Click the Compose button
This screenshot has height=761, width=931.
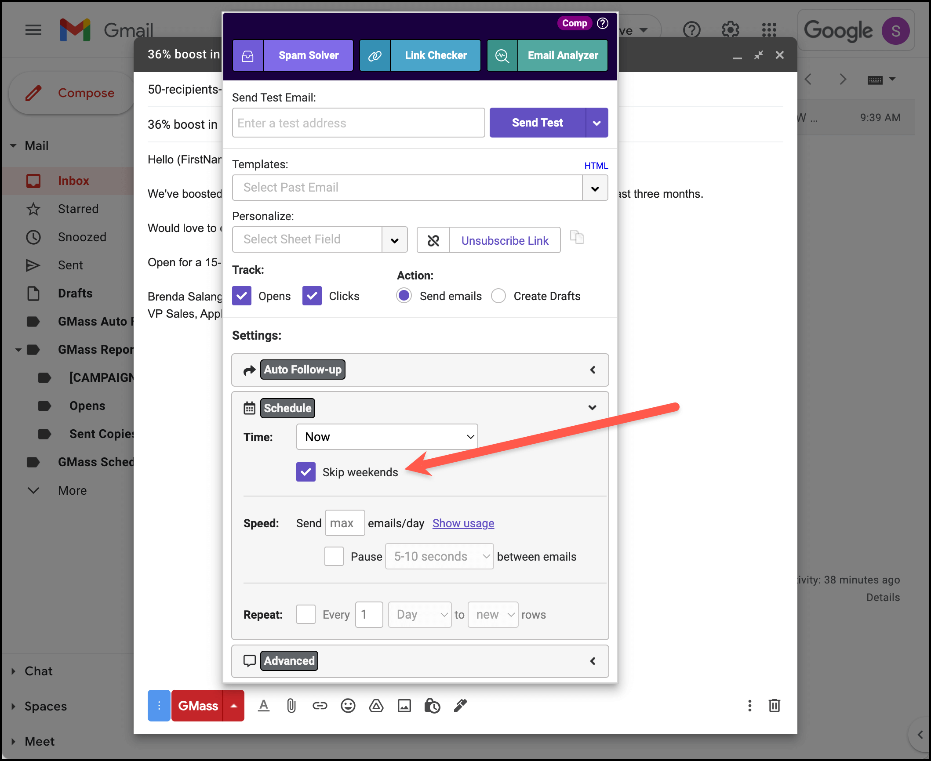tap(72, 93)
